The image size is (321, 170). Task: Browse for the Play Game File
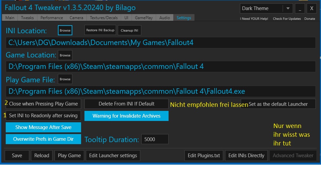(65, 79)
